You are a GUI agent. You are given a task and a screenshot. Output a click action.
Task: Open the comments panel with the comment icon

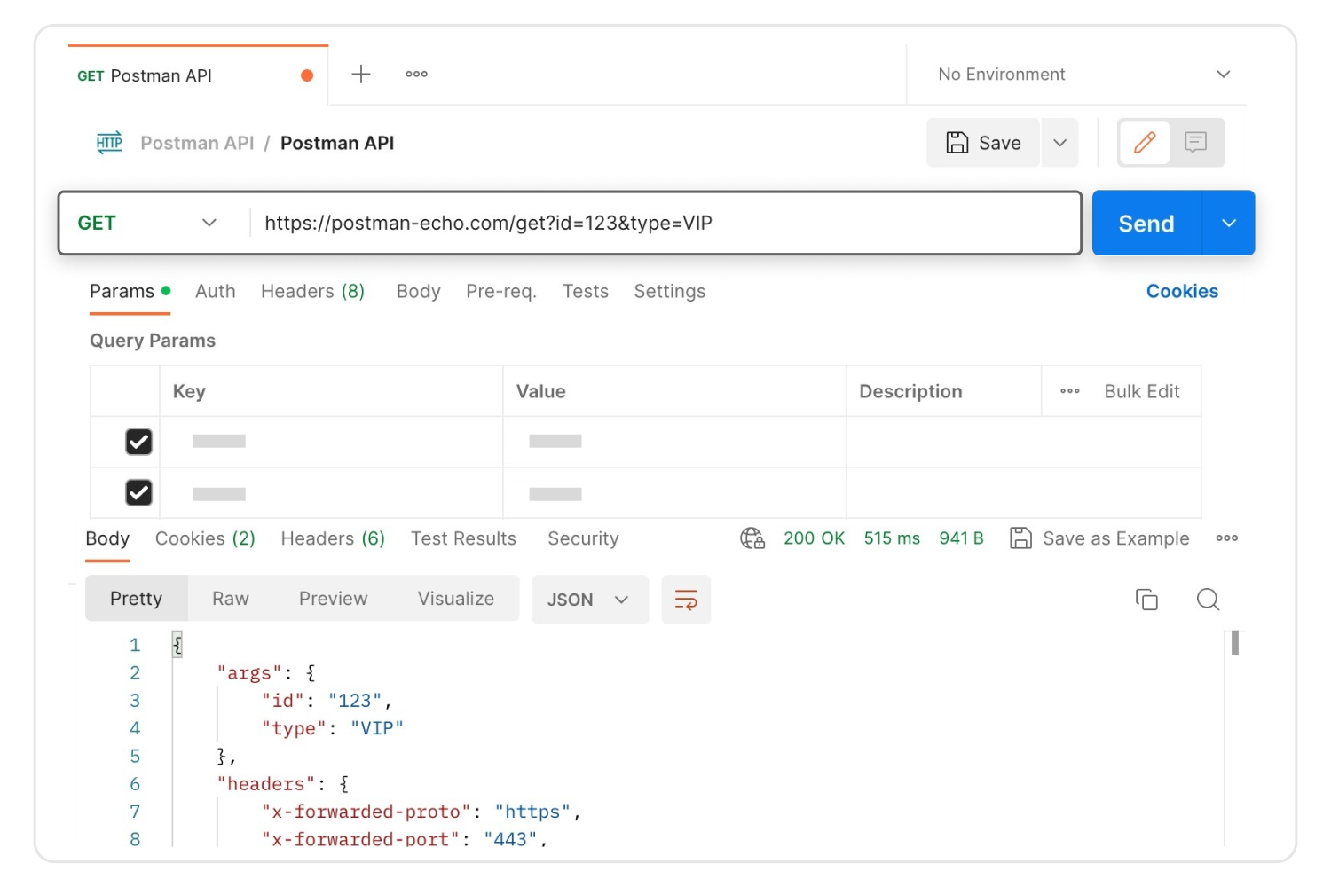[1197, 142]
